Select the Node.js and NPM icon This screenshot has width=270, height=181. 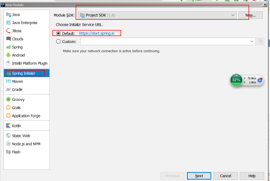[8, 144]
